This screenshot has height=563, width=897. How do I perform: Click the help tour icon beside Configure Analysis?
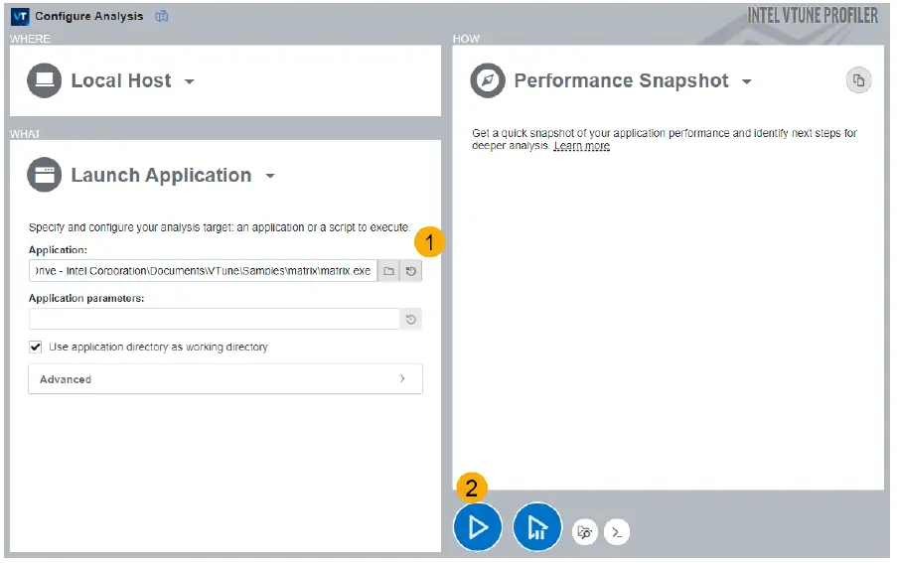pyautogui.click(x=162, y=16)
